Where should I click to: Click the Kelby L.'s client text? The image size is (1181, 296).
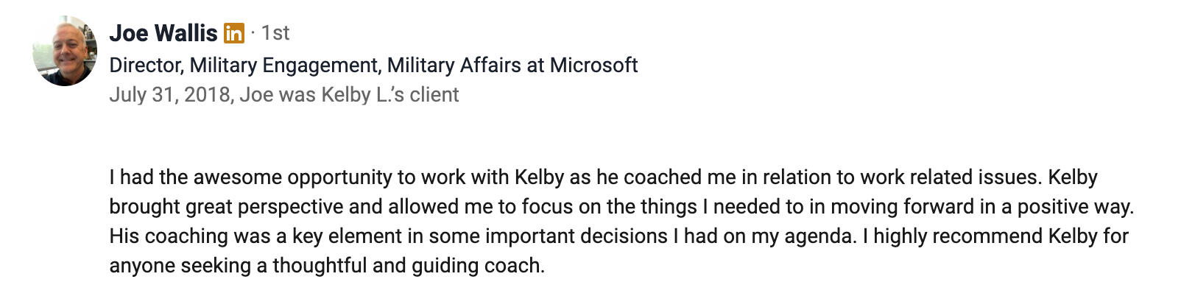pos(390,95)
